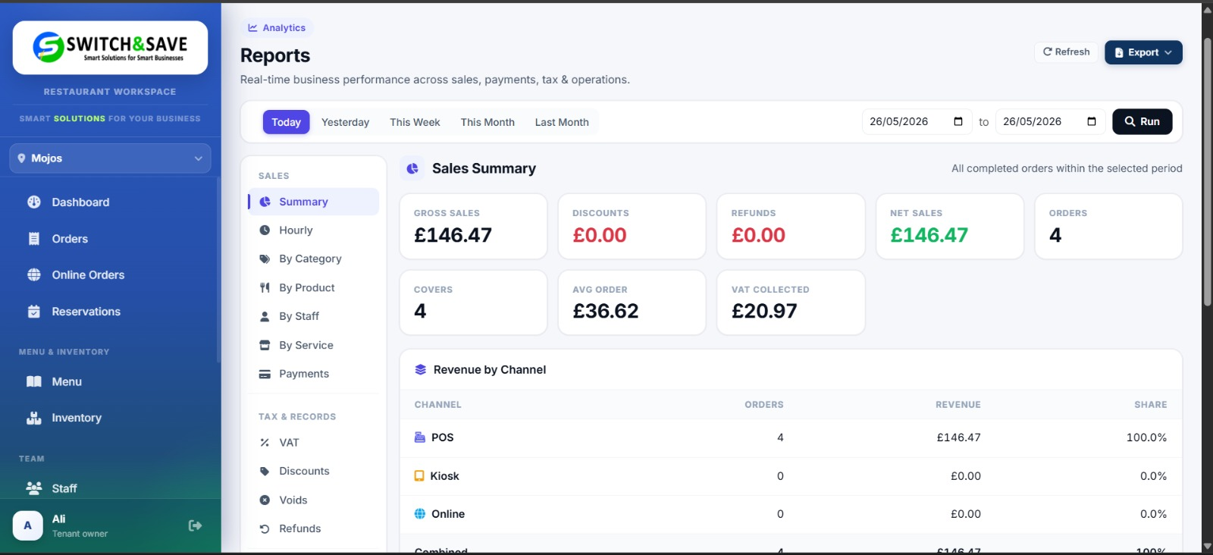Click the By Service store icon
This screenshot has width=1213, height=555.
tap(265, 345)
